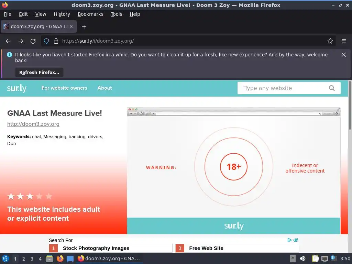Image resolution: width=352 pixels, height=264 pixels.
Task: Hide the ad using eye icon
Action: [x=296, y=240]
